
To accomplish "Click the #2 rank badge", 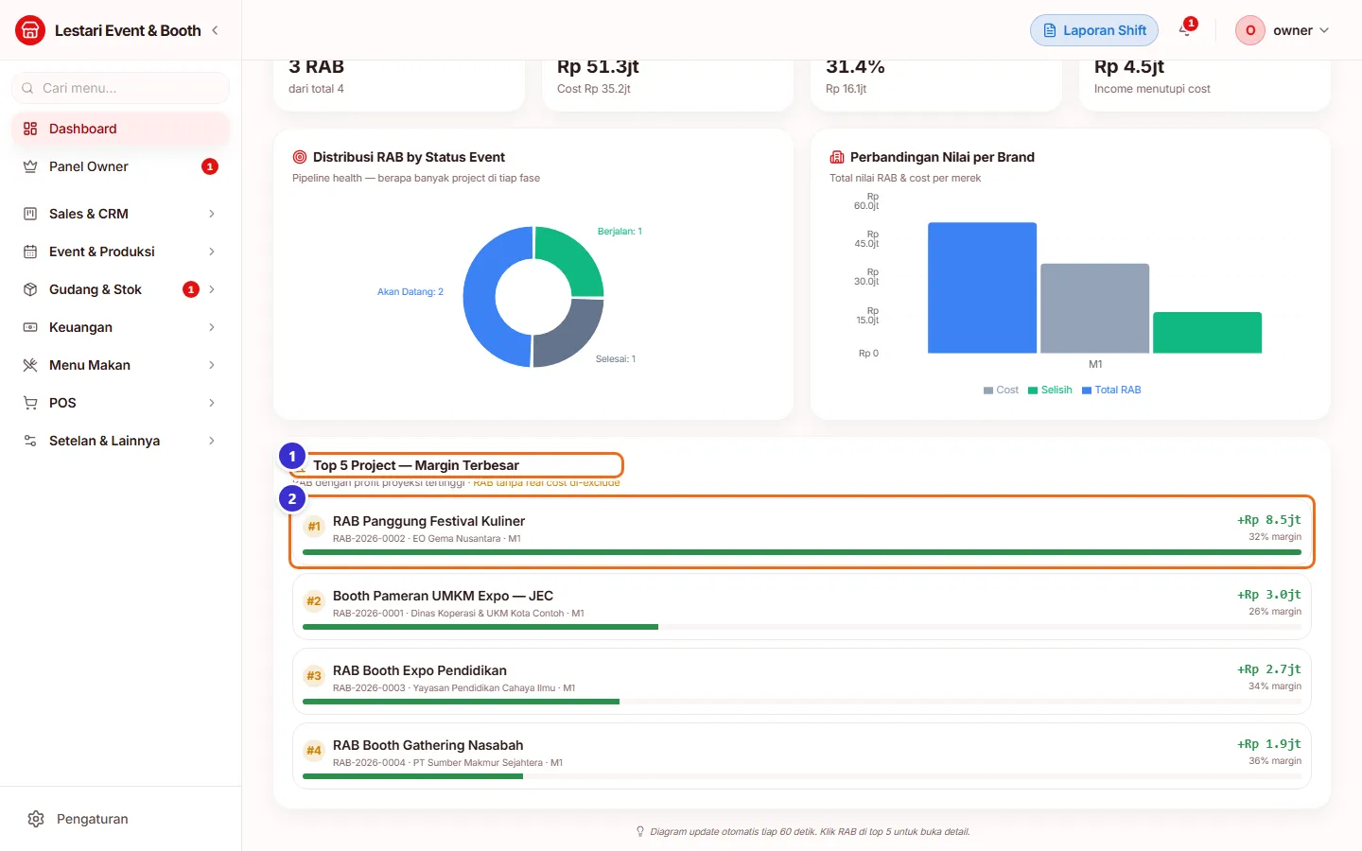I will [314, 601].
